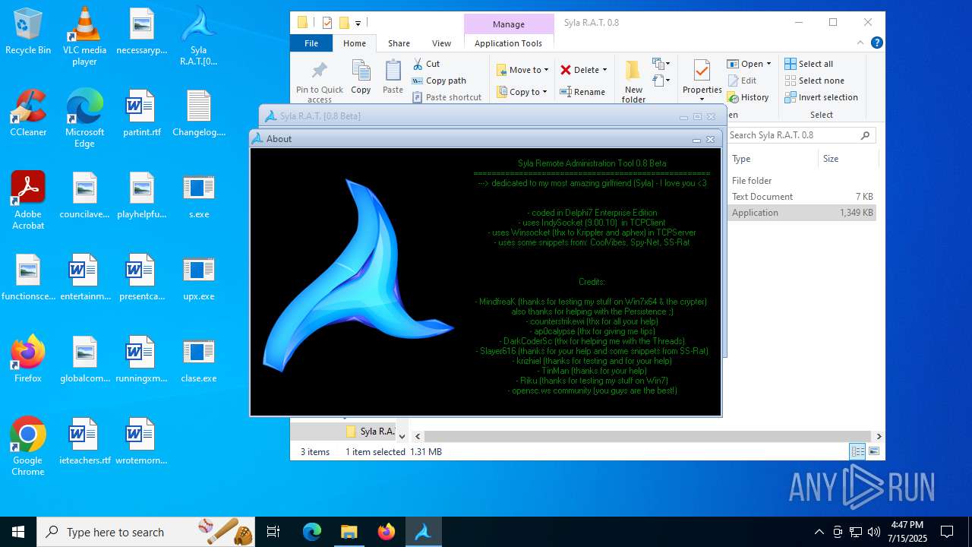Image resolution: width=972 pixels, height=547 pixels.
Task: Sort by the Type column header
Action: [772, 159]
